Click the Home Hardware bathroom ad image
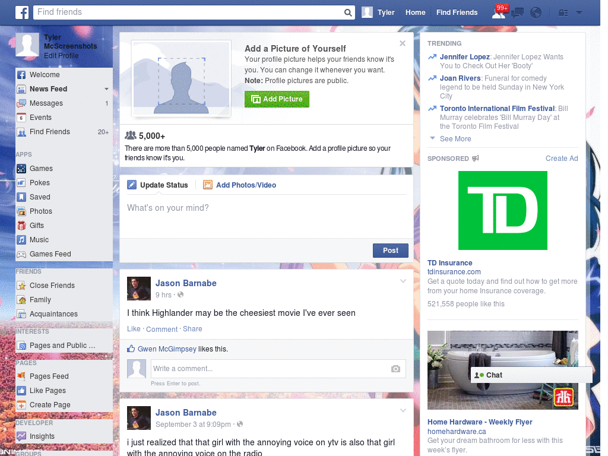Image resolution: width=608 pixels, height=456 pixels. [x=502, y=370]
